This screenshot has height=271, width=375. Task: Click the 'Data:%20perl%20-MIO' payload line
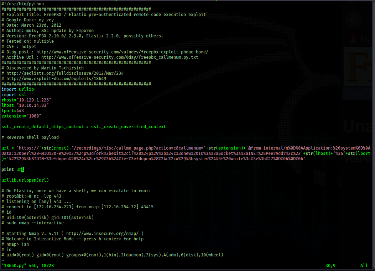[x=186, y=153]
